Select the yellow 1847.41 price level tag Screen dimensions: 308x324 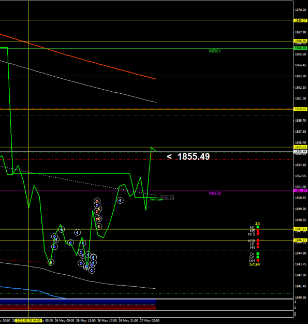pyautogui.click(x=300, y=229)
